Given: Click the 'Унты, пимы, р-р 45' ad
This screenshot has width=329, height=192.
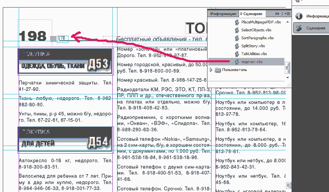Looking at the screenshot, I should 65,117.
